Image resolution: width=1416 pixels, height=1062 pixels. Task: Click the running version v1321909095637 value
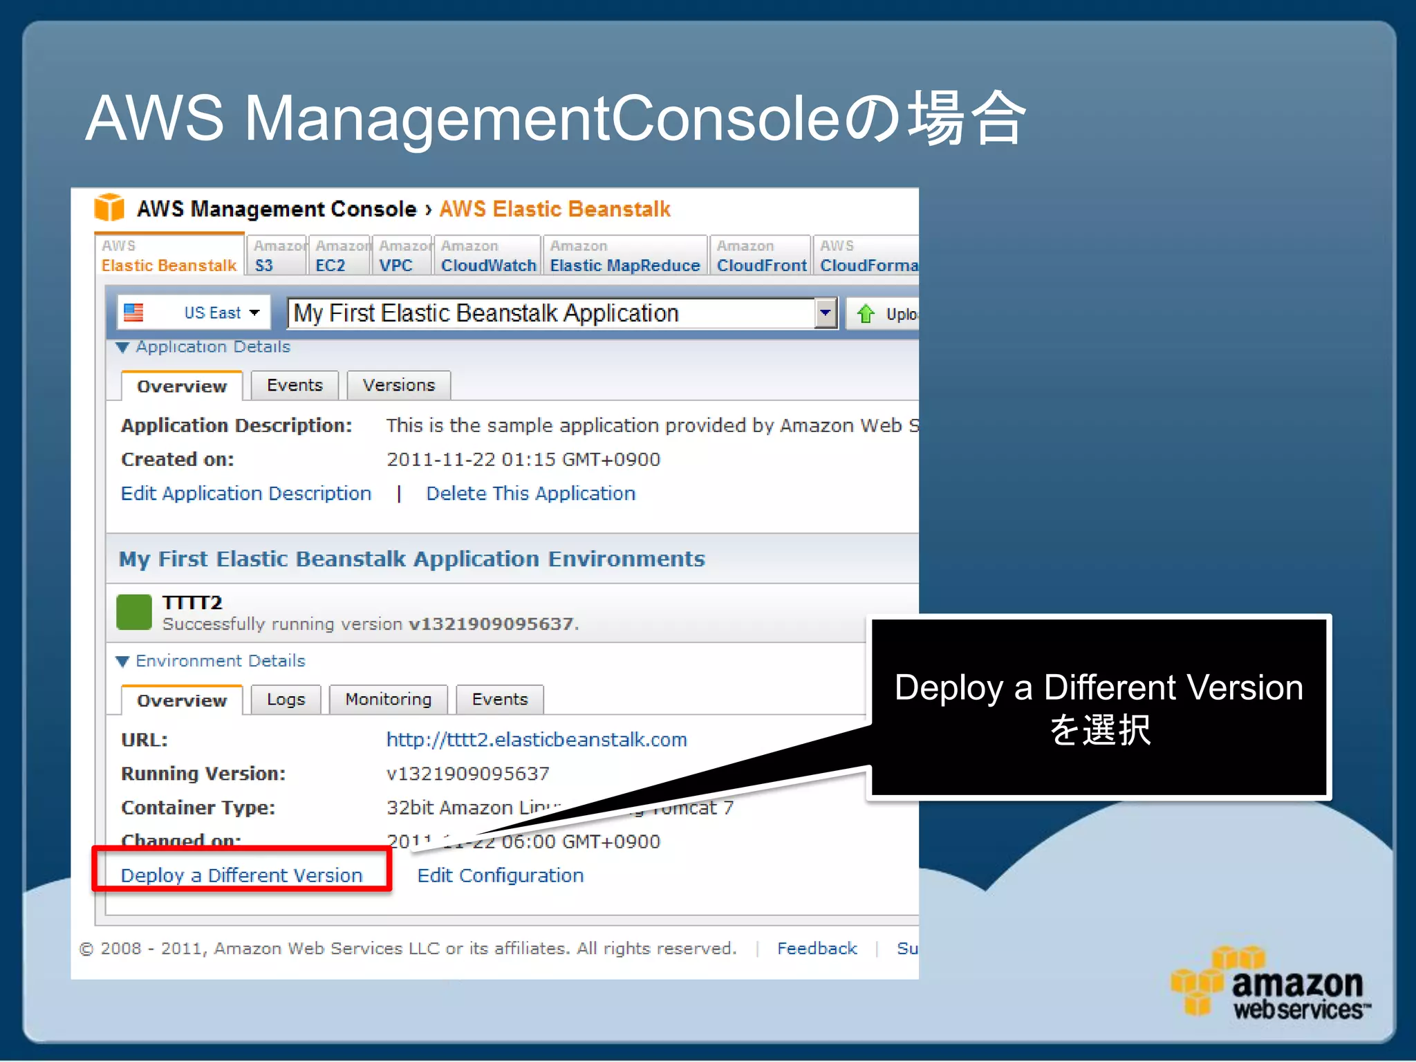coord(468,773)
